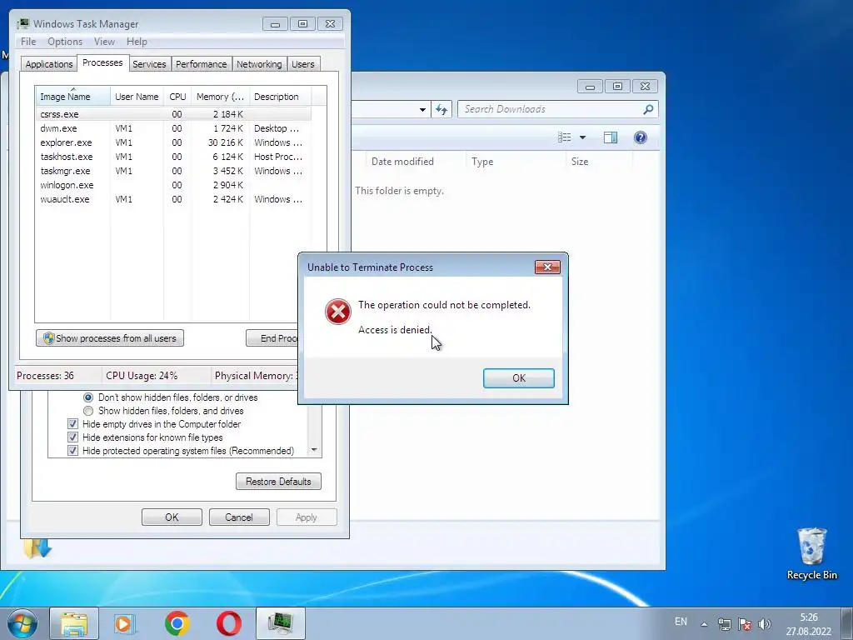The width and height of the screenshot is (853, 640).
Task: Select the taskmgr.exe process row
Action: pos(173,171)
